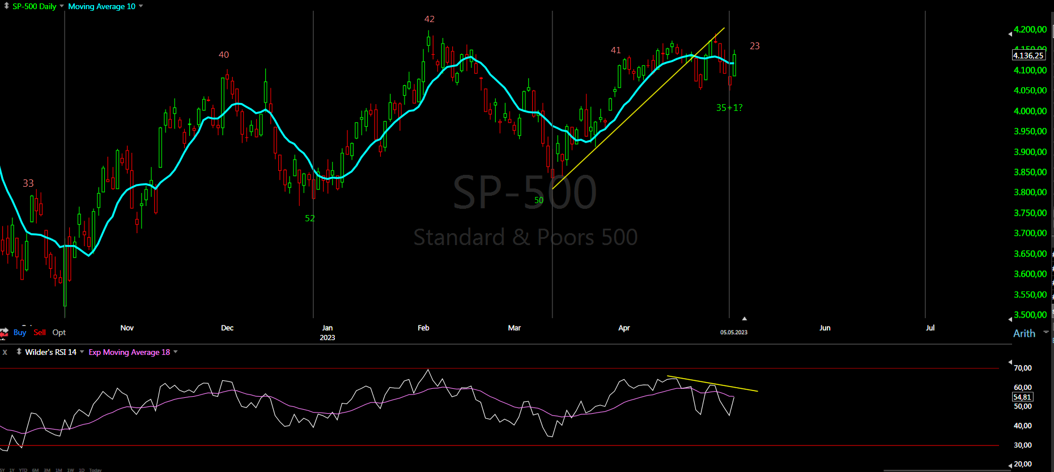Click the triangle marker beside 3.500,00
1054x472 pixels.
pos(1010,319)
